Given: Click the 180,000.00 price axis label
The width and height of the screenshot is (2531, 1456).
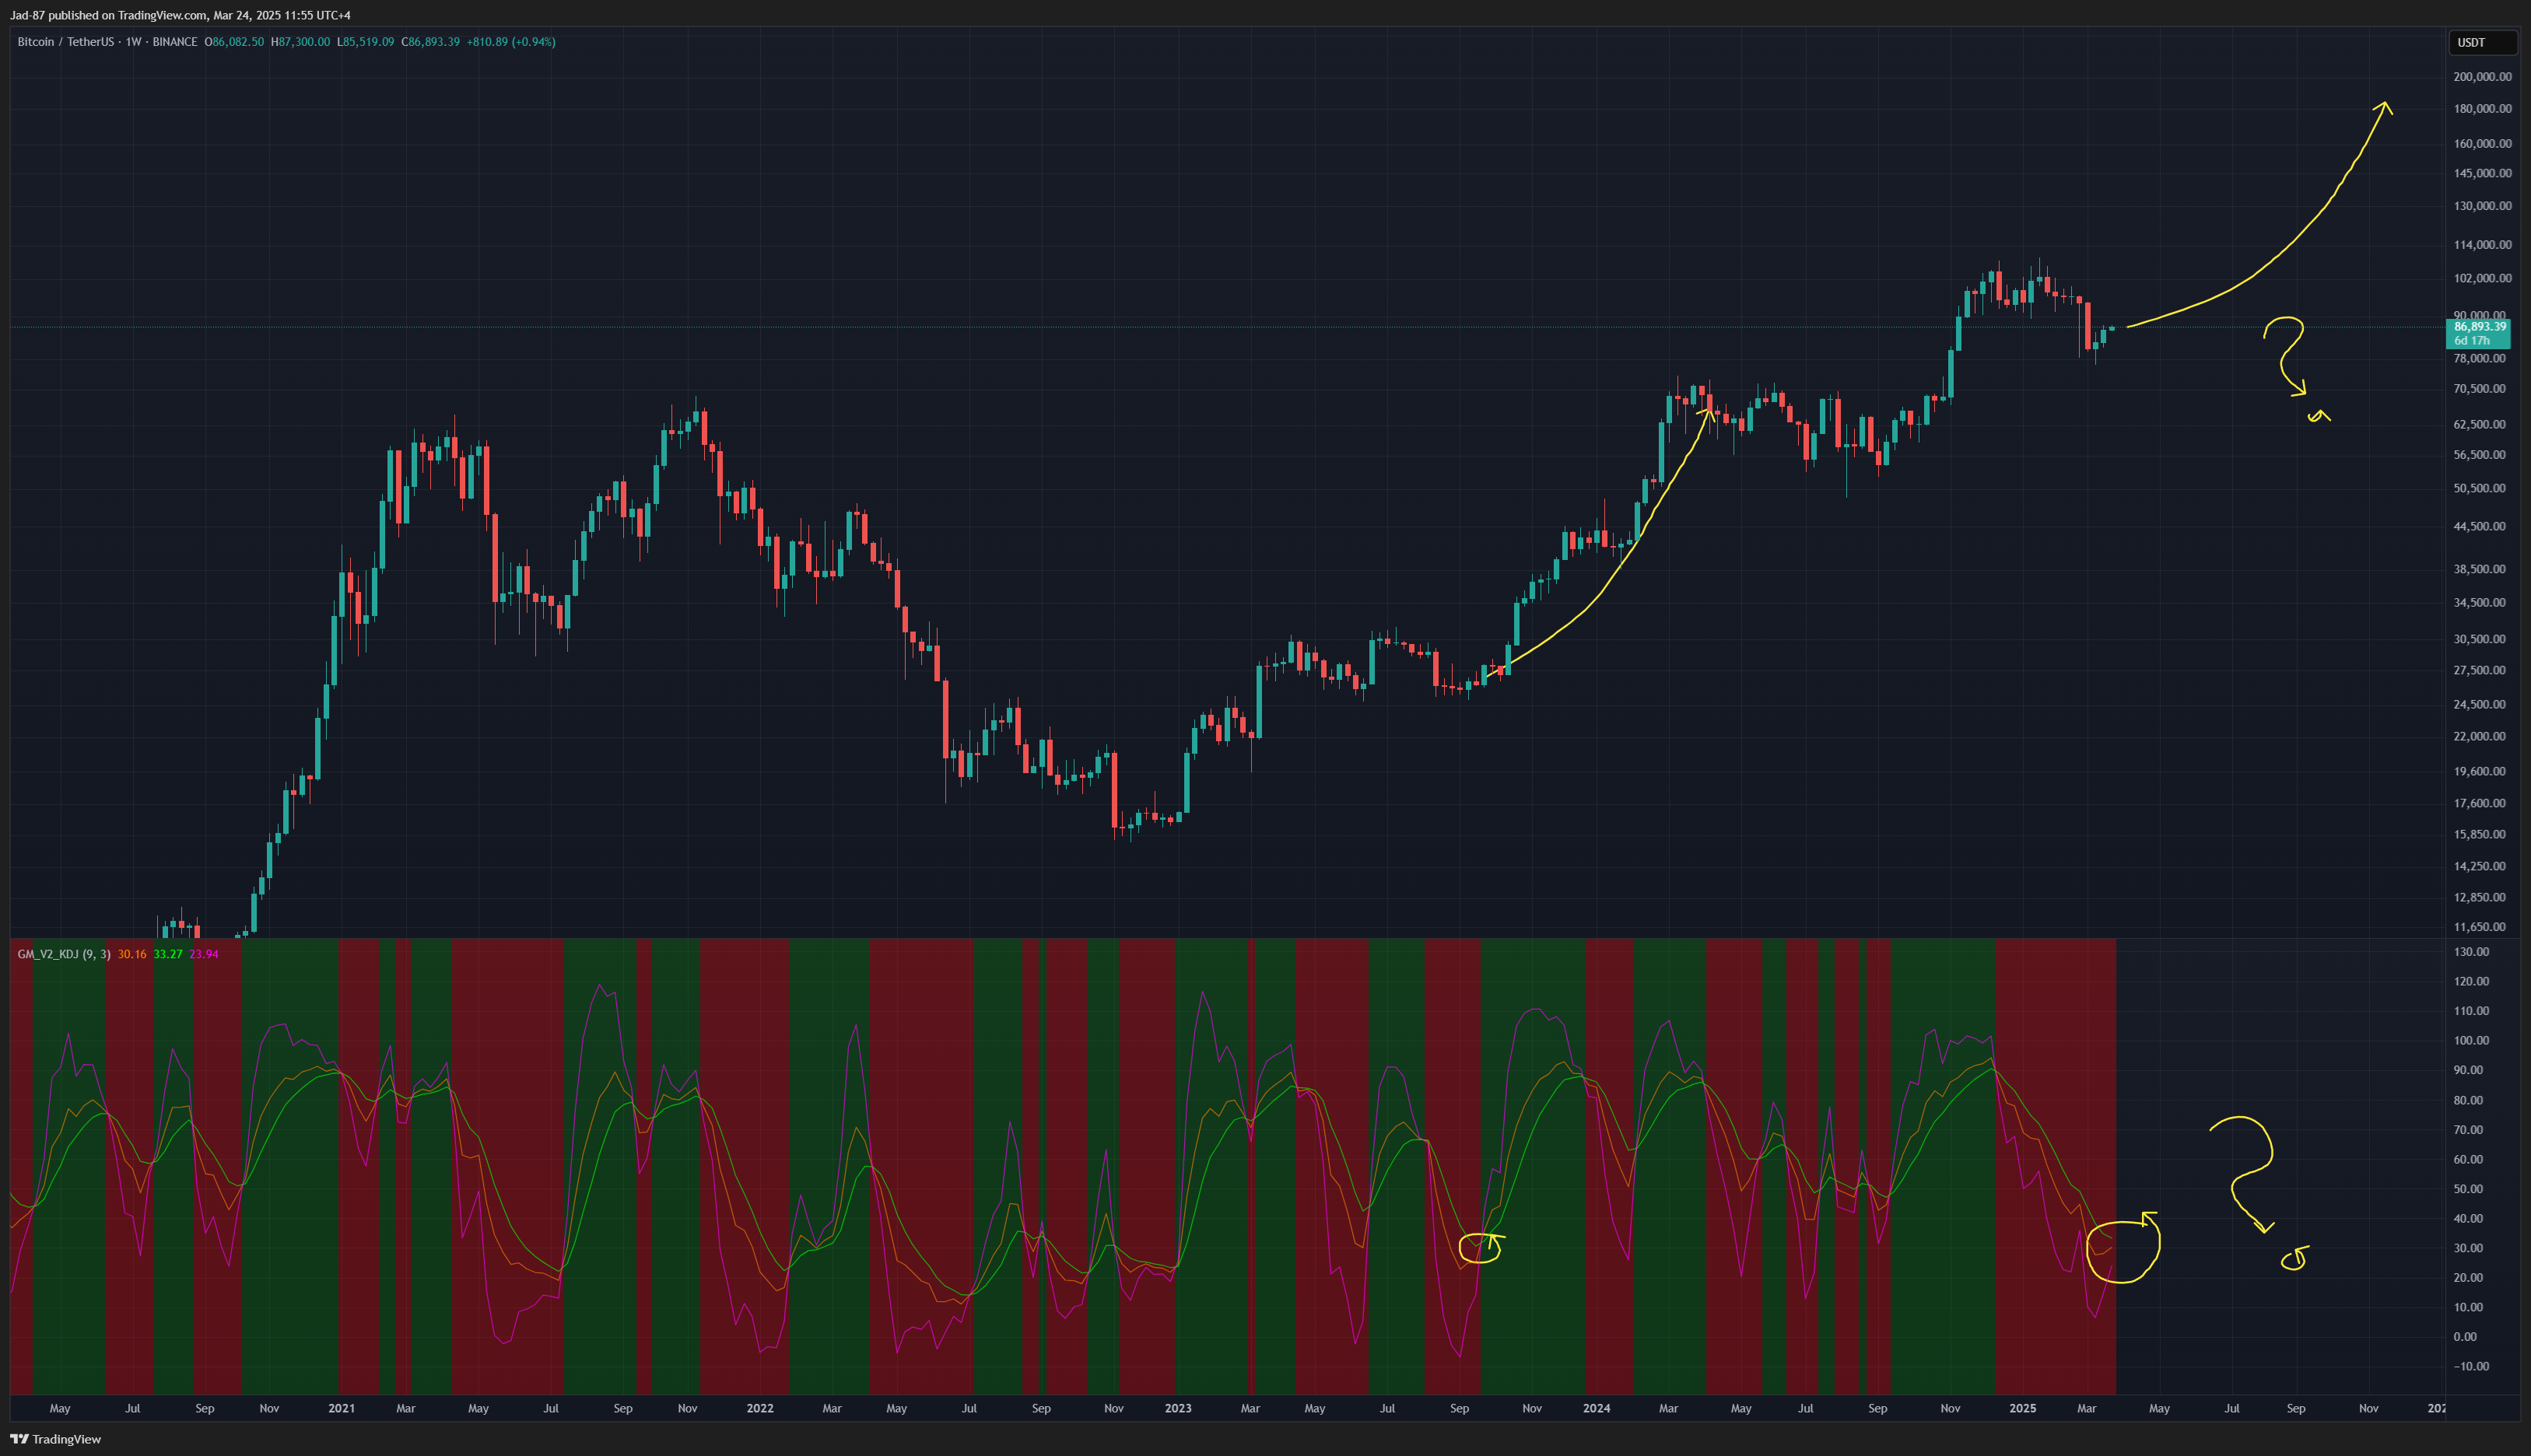Looking at the screenshot, I should [x=2482, y=109].
